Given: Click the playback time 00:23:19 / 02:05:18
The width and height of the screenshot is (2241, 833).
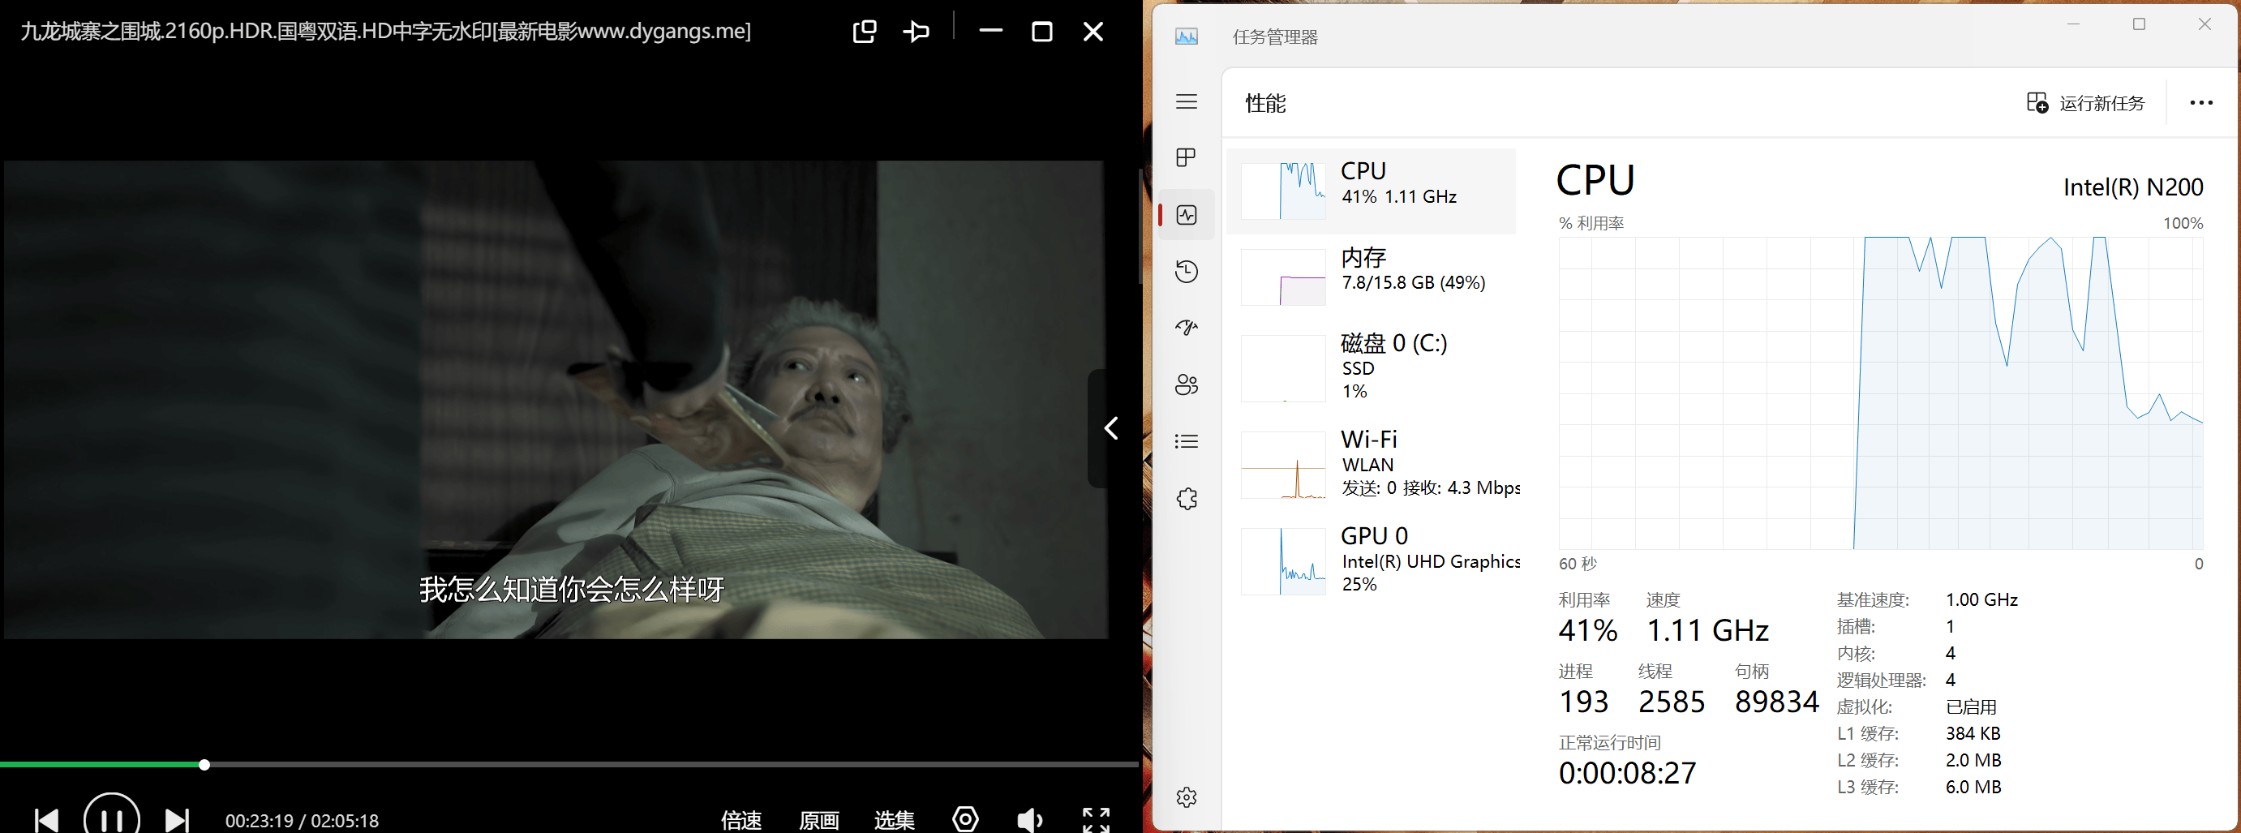Looking at the screenshot, I should pos(302,821).
